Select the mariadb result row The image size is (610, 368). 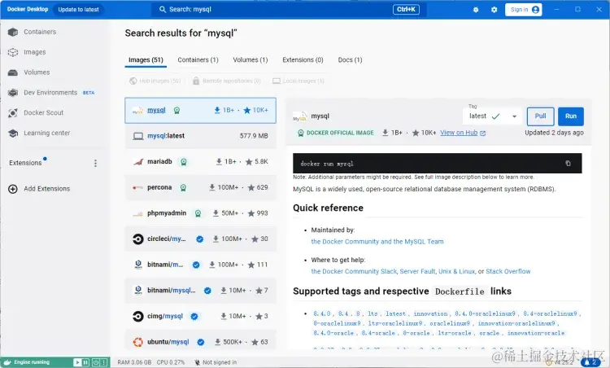(200, 161)
